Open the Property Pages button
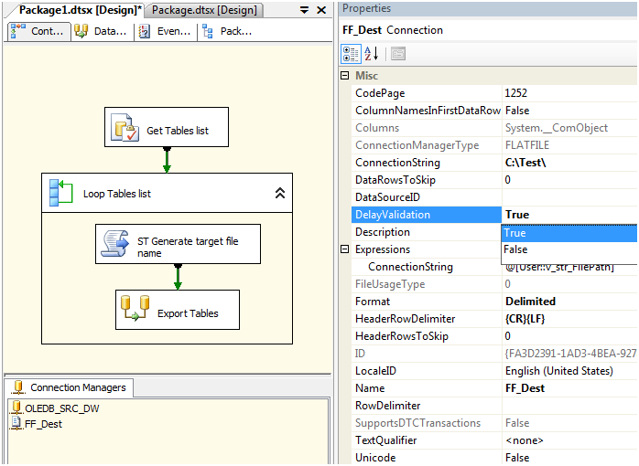639x466 pixels. coord(397,54)
